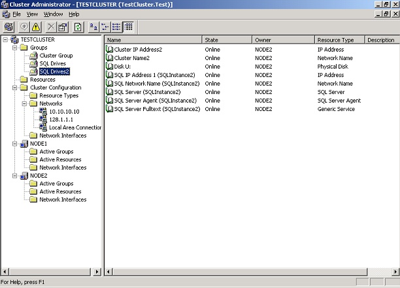Select Network Interfaces under Cluster Configuration
400x288 pixels.
click(x=63, y=136)
